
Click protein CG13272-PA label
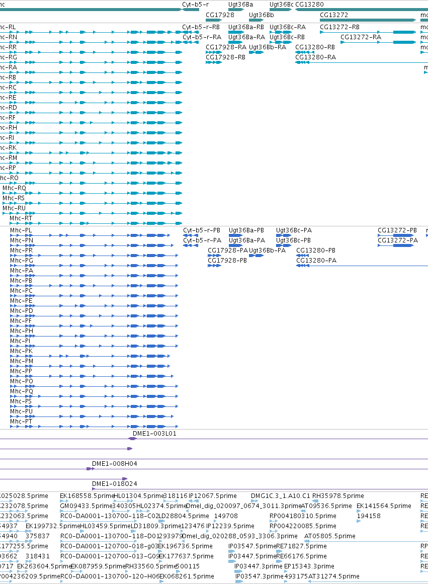click(398, 240)
